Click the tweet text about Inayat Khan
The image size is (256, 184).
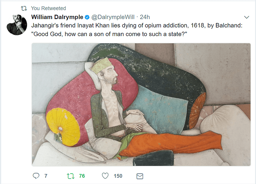137,30
